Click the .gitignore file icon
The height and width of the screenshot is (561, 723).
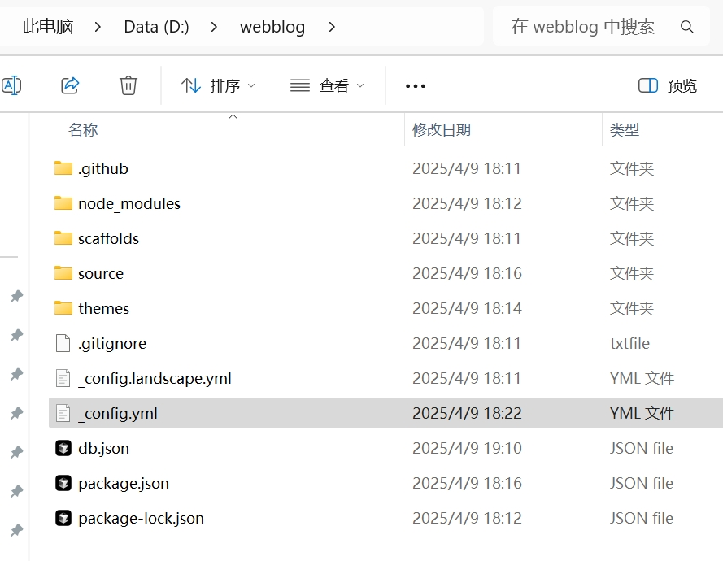[63, 343]
